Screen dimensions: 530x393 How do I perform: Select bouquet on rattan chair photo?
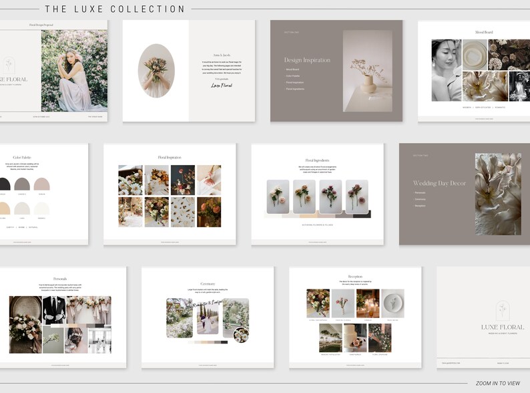pyautogui.click(x=25, y=325)
